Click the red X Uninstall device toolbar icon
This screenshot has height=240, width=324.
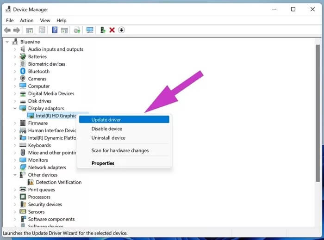coord(112,30)
